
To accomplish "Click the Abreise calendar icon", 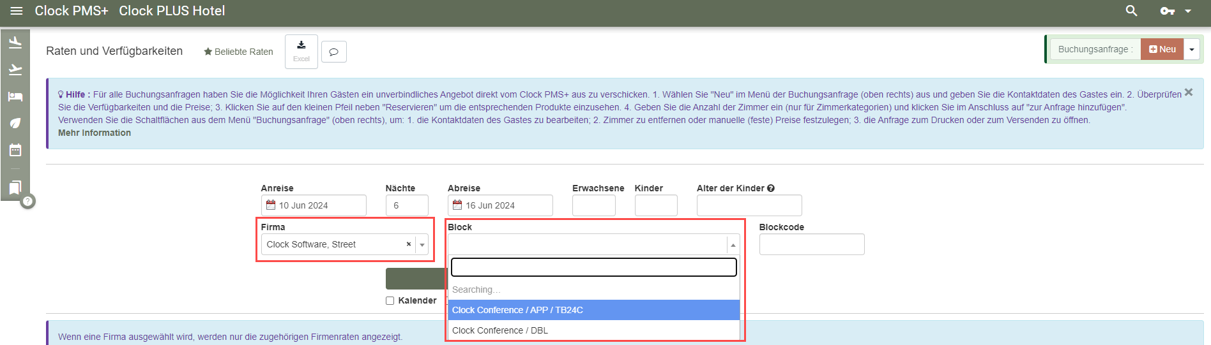I will point(457,205).
